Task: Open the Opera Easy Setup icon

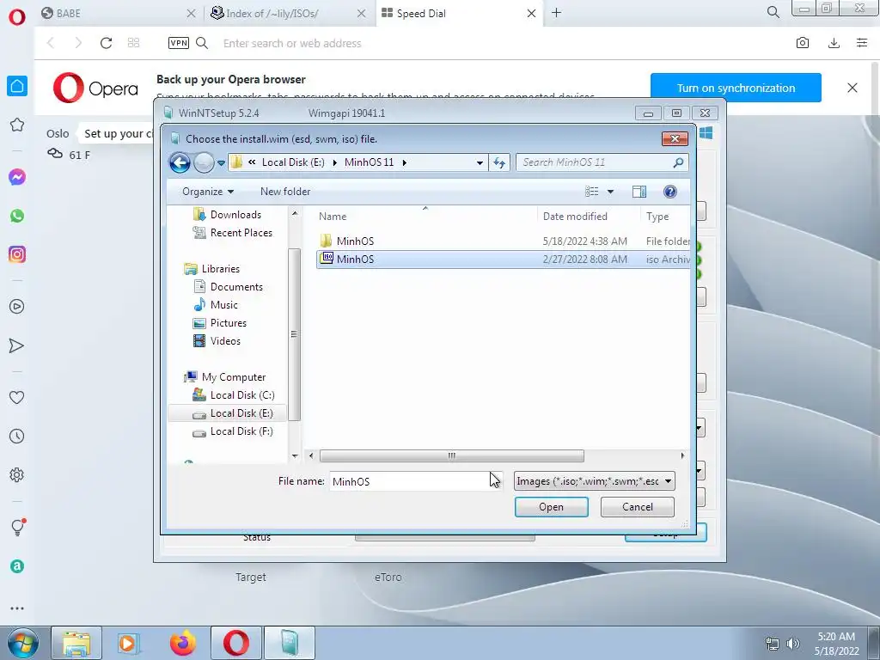Action: click(x=862, y=43)
